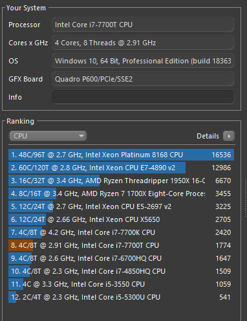Viewport: 247px width, 321px height.
Task: Click the Cores x GHz field
Action: [143, 43]
